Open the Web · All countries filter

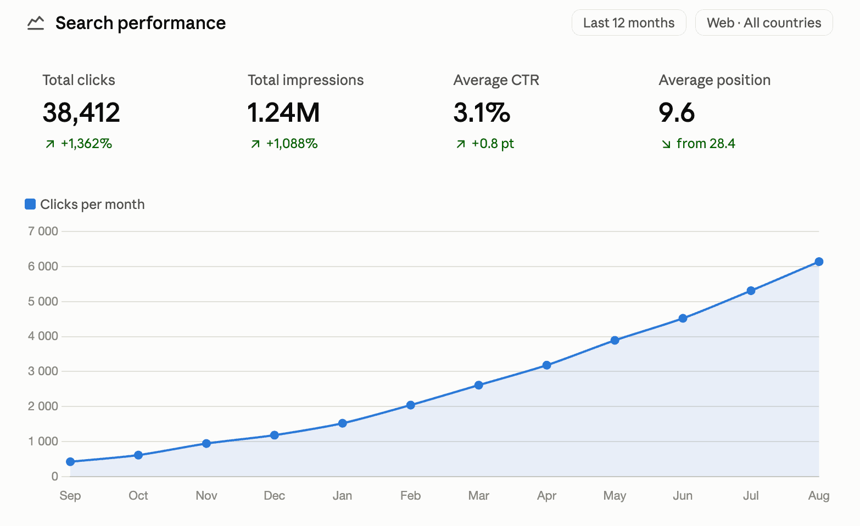click(764, 22)
